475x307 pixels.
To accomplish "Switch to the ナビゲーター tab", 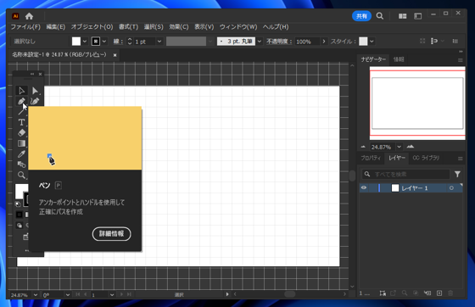I will [x=373, y=59].
